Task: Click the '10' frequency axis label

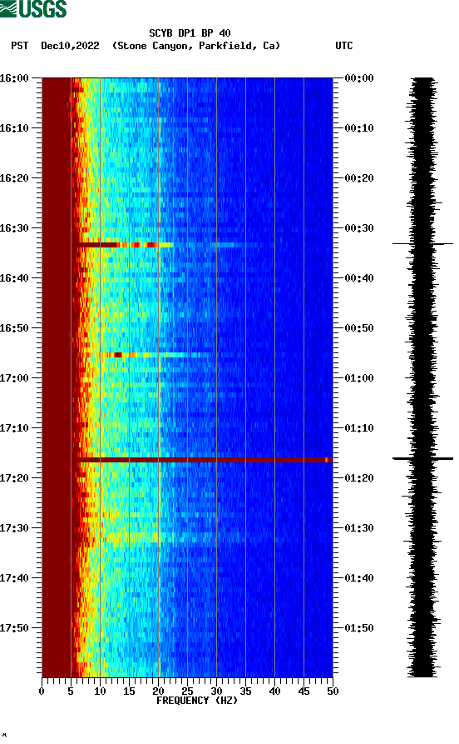Action: 100,692
